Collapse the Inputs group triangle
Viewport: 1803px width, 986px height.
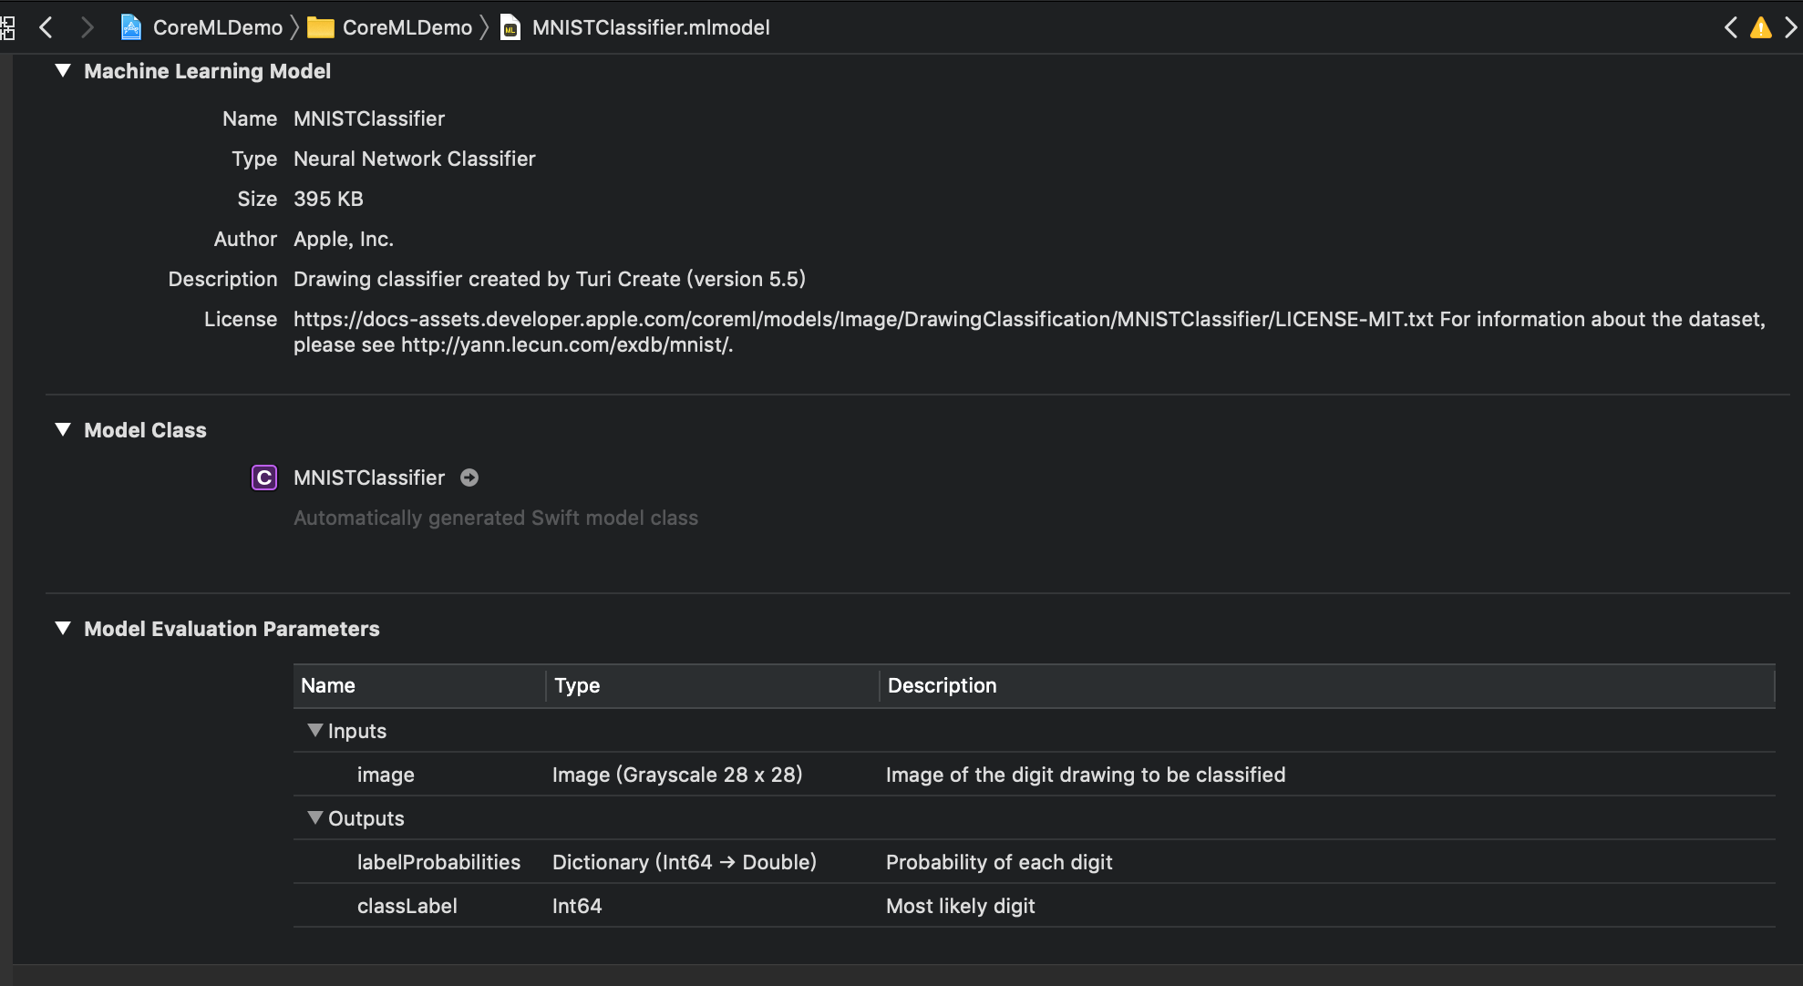click(315, 730)
